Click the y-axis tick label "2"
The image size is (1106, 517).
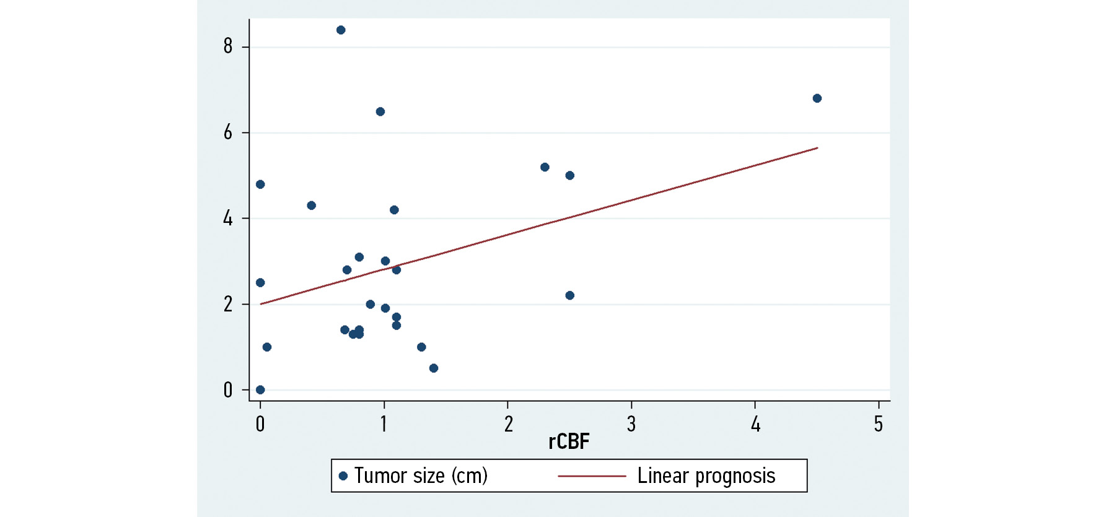click(228, 304)
